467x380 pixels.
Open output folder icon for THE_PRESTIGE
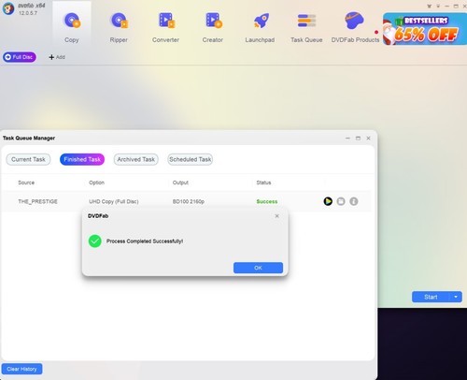pyautogui.click(x=341, y=201)
